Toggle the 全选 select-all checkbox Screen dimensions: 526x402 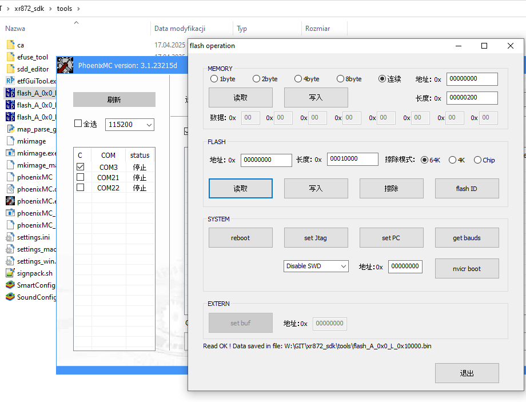tap(78, 124)
